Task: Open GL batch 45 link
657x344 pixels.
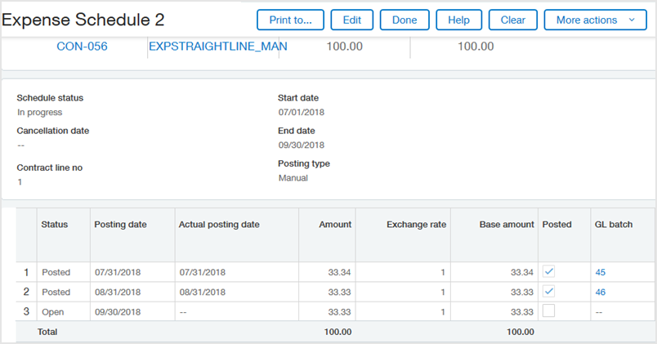Action: (601, 272)
